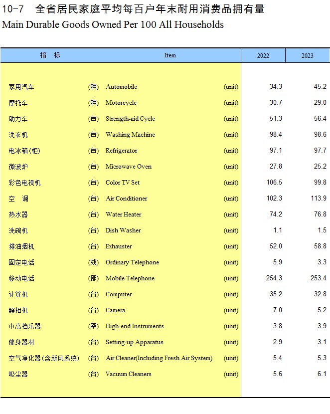Click the Refrigerator 2023 value 97.7
The height and width of the screenshot is (414, 330).
click(x=320, y=150)
